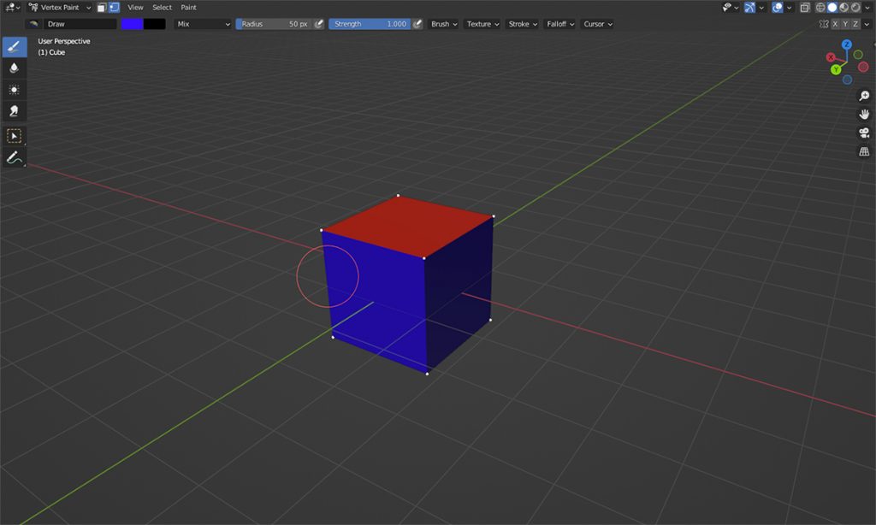Viewport: 876px width, 525px height.
Task: Click the blue Z axis gizmo handle
Action: [847, 44]
